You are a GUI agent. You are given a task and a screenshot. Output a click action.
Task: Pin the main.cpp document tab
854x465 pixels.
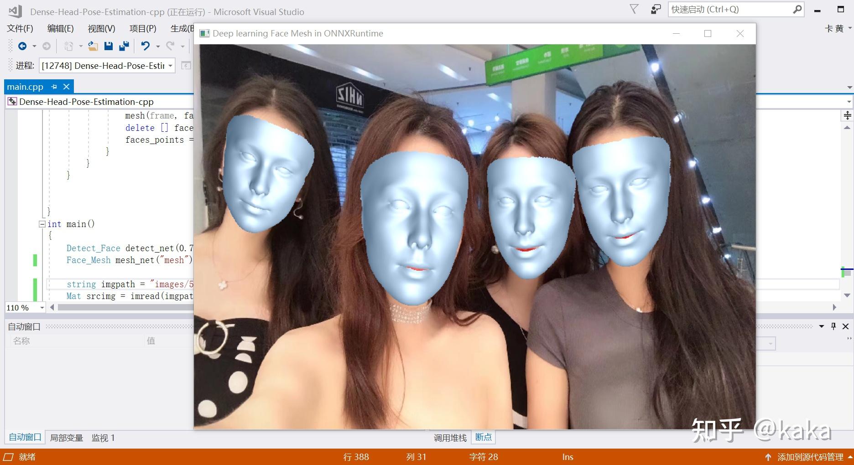53,86
